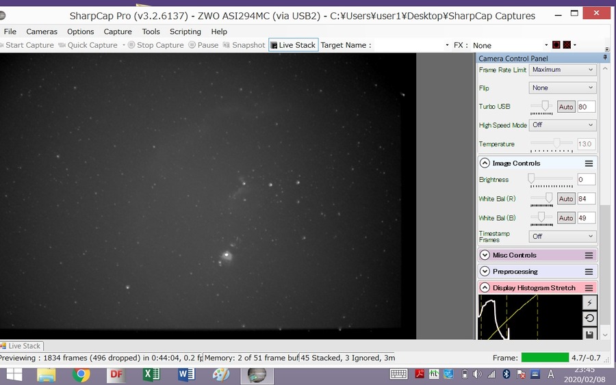
Task: Click the Pause capture button
Action: 203,45
